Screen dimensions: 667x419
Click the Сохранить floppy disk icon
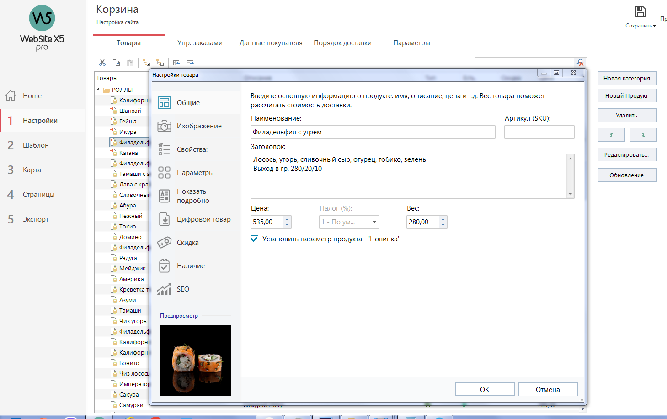pos(640,11)
